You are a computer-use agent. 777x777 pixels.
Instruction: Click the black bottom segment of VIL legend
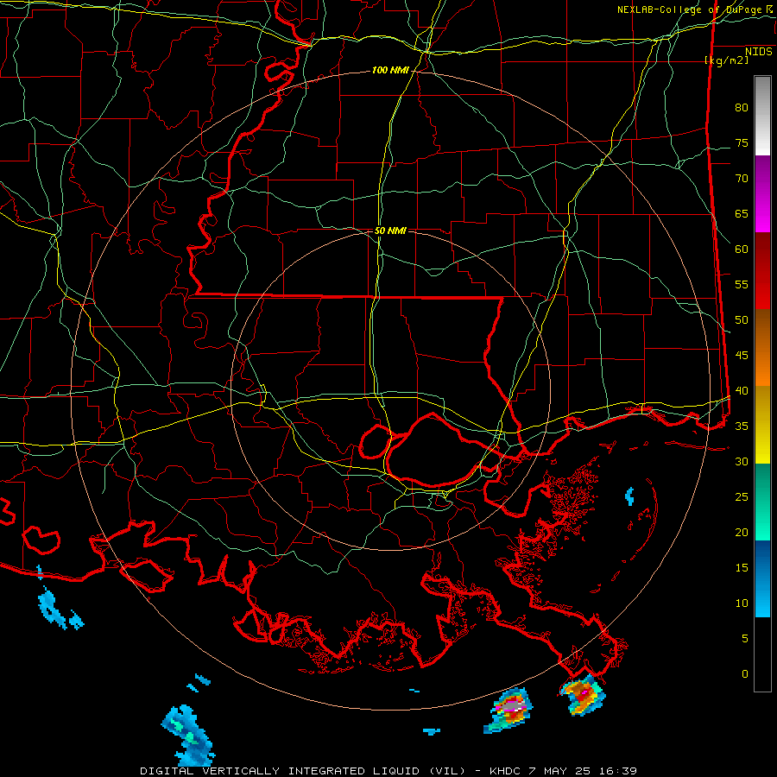762,654
